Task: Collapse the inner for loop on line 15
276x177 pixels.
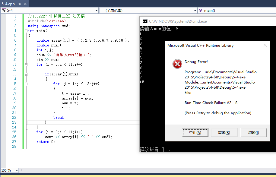Action: tap(26, 84)
